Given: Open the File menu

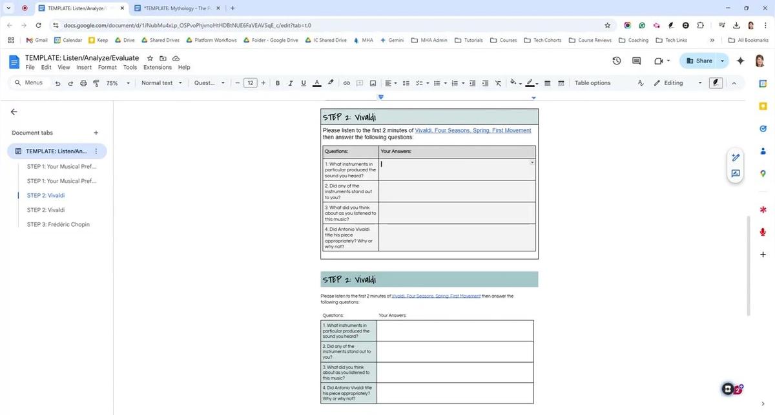Looking at the screenshot, I should pyautogui.click(x=30, y=67).
